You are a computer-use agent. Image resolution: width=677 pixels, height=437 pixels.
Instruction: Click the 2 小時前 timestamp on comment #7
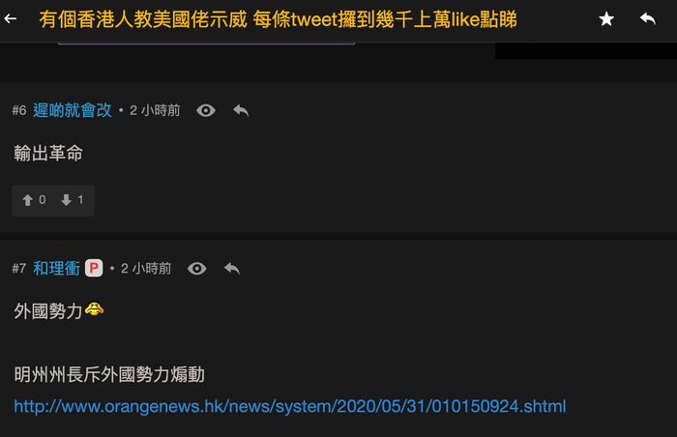[146, 268]
